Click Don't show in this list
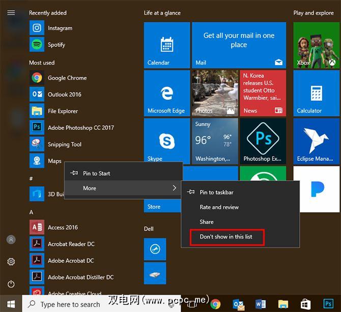 [x=227, y=237]
